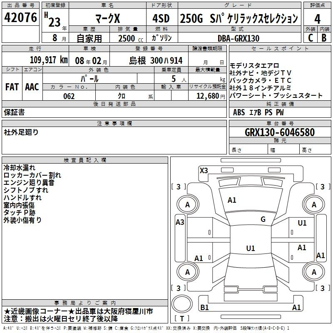
Task: Click the color number 062 field
Action: (69, 96)
